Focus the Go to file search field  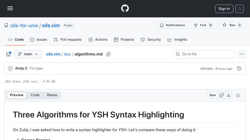pos(203,54)
